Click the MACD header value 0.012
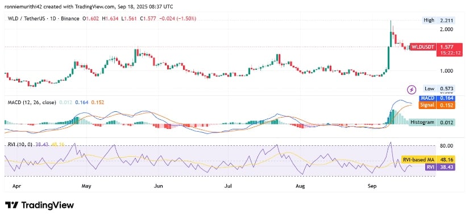Viewport: 469px width, 218px height. [x=65, y=102]
